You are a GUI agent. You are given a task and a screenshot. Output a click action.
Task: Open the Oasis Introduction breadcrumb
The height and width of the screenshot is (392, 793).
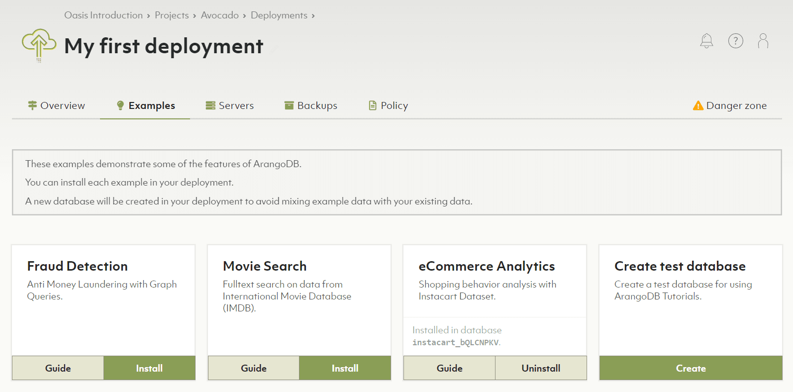pos(103,15)
